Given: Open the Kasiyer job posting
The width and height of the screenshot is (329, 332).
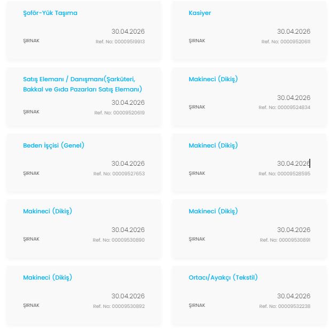Looking at the screenshot, I should (x=200, y=13).
